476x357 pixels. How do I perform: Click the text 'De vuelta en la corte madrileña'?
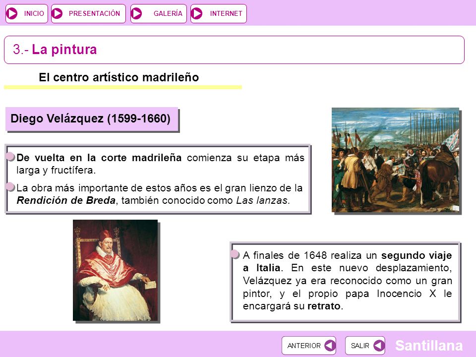click(99, 158)
